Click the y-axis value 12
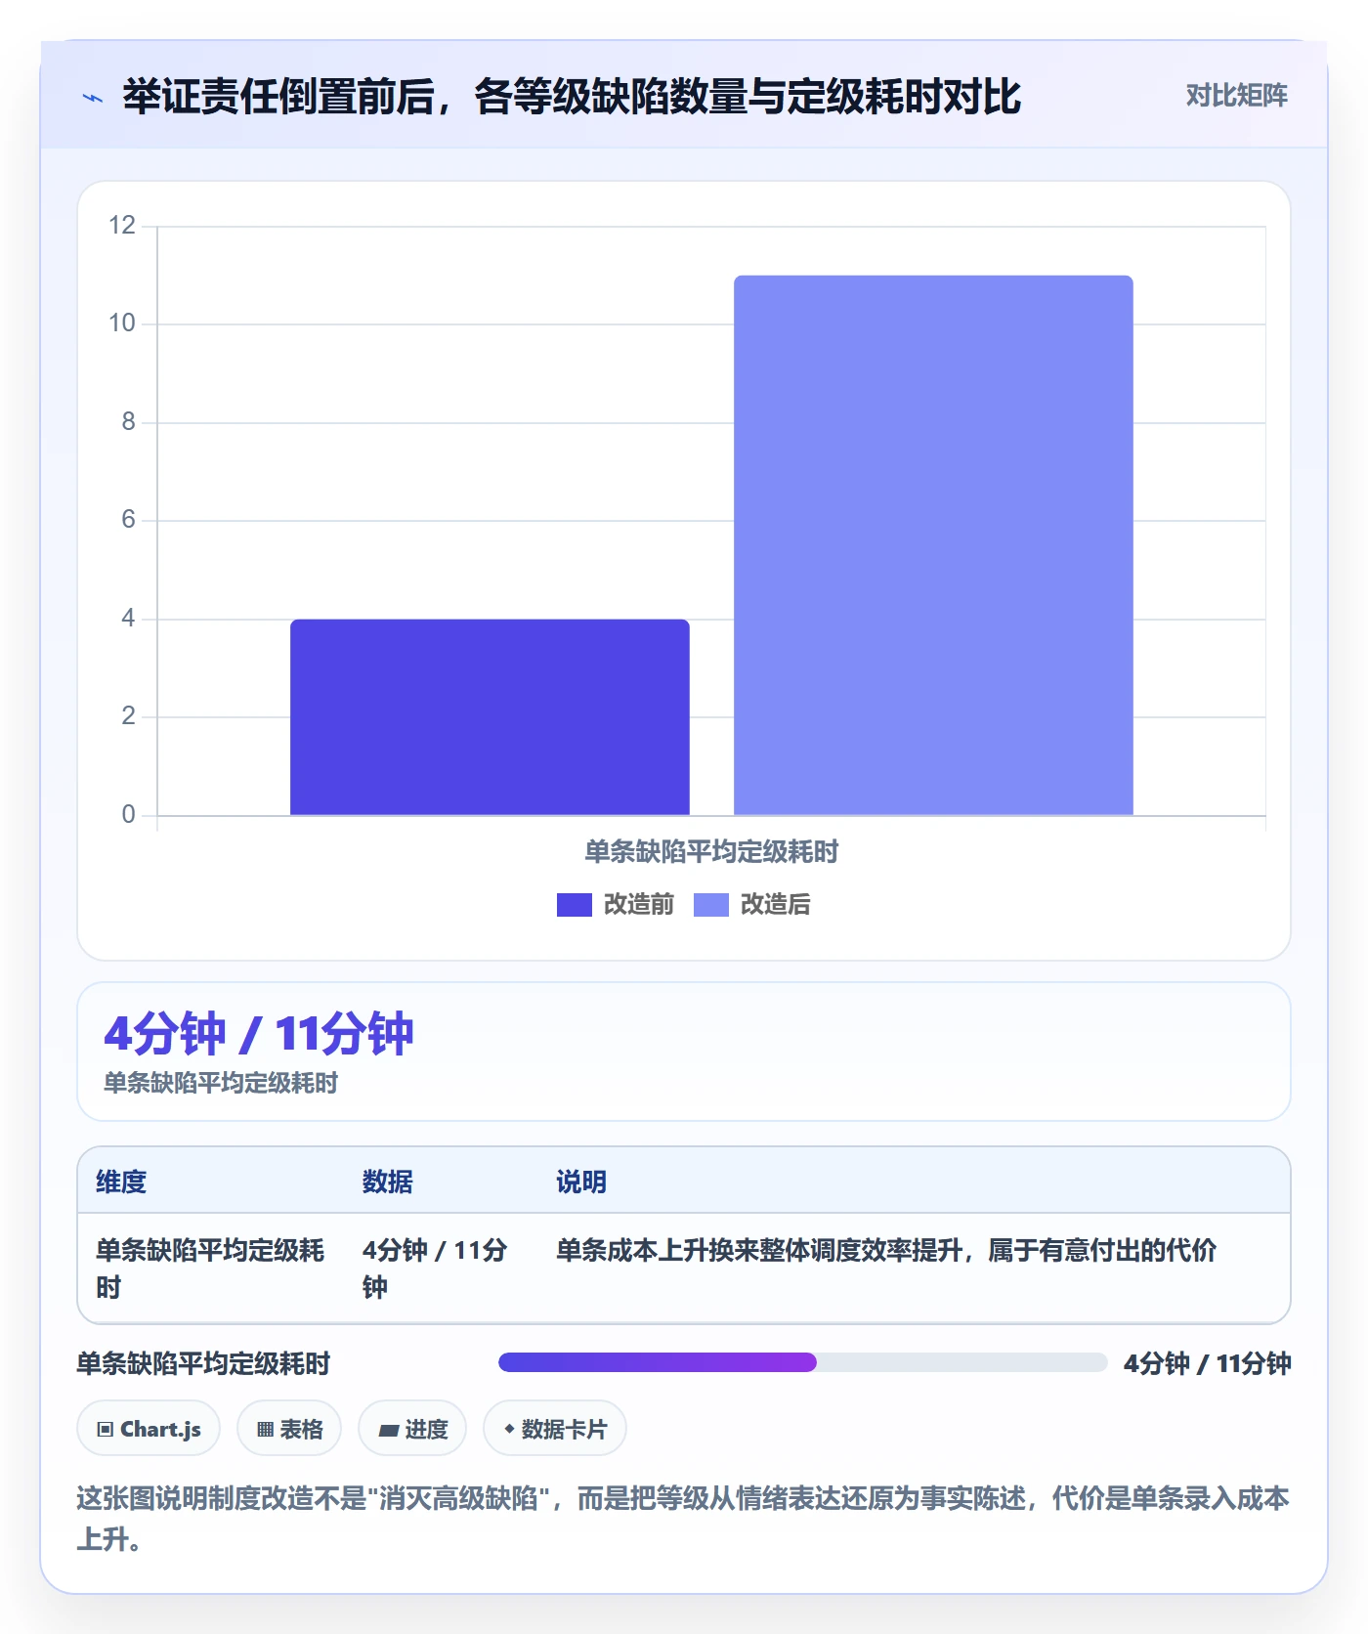The image size is (1368, 1634). coord(122,226)
